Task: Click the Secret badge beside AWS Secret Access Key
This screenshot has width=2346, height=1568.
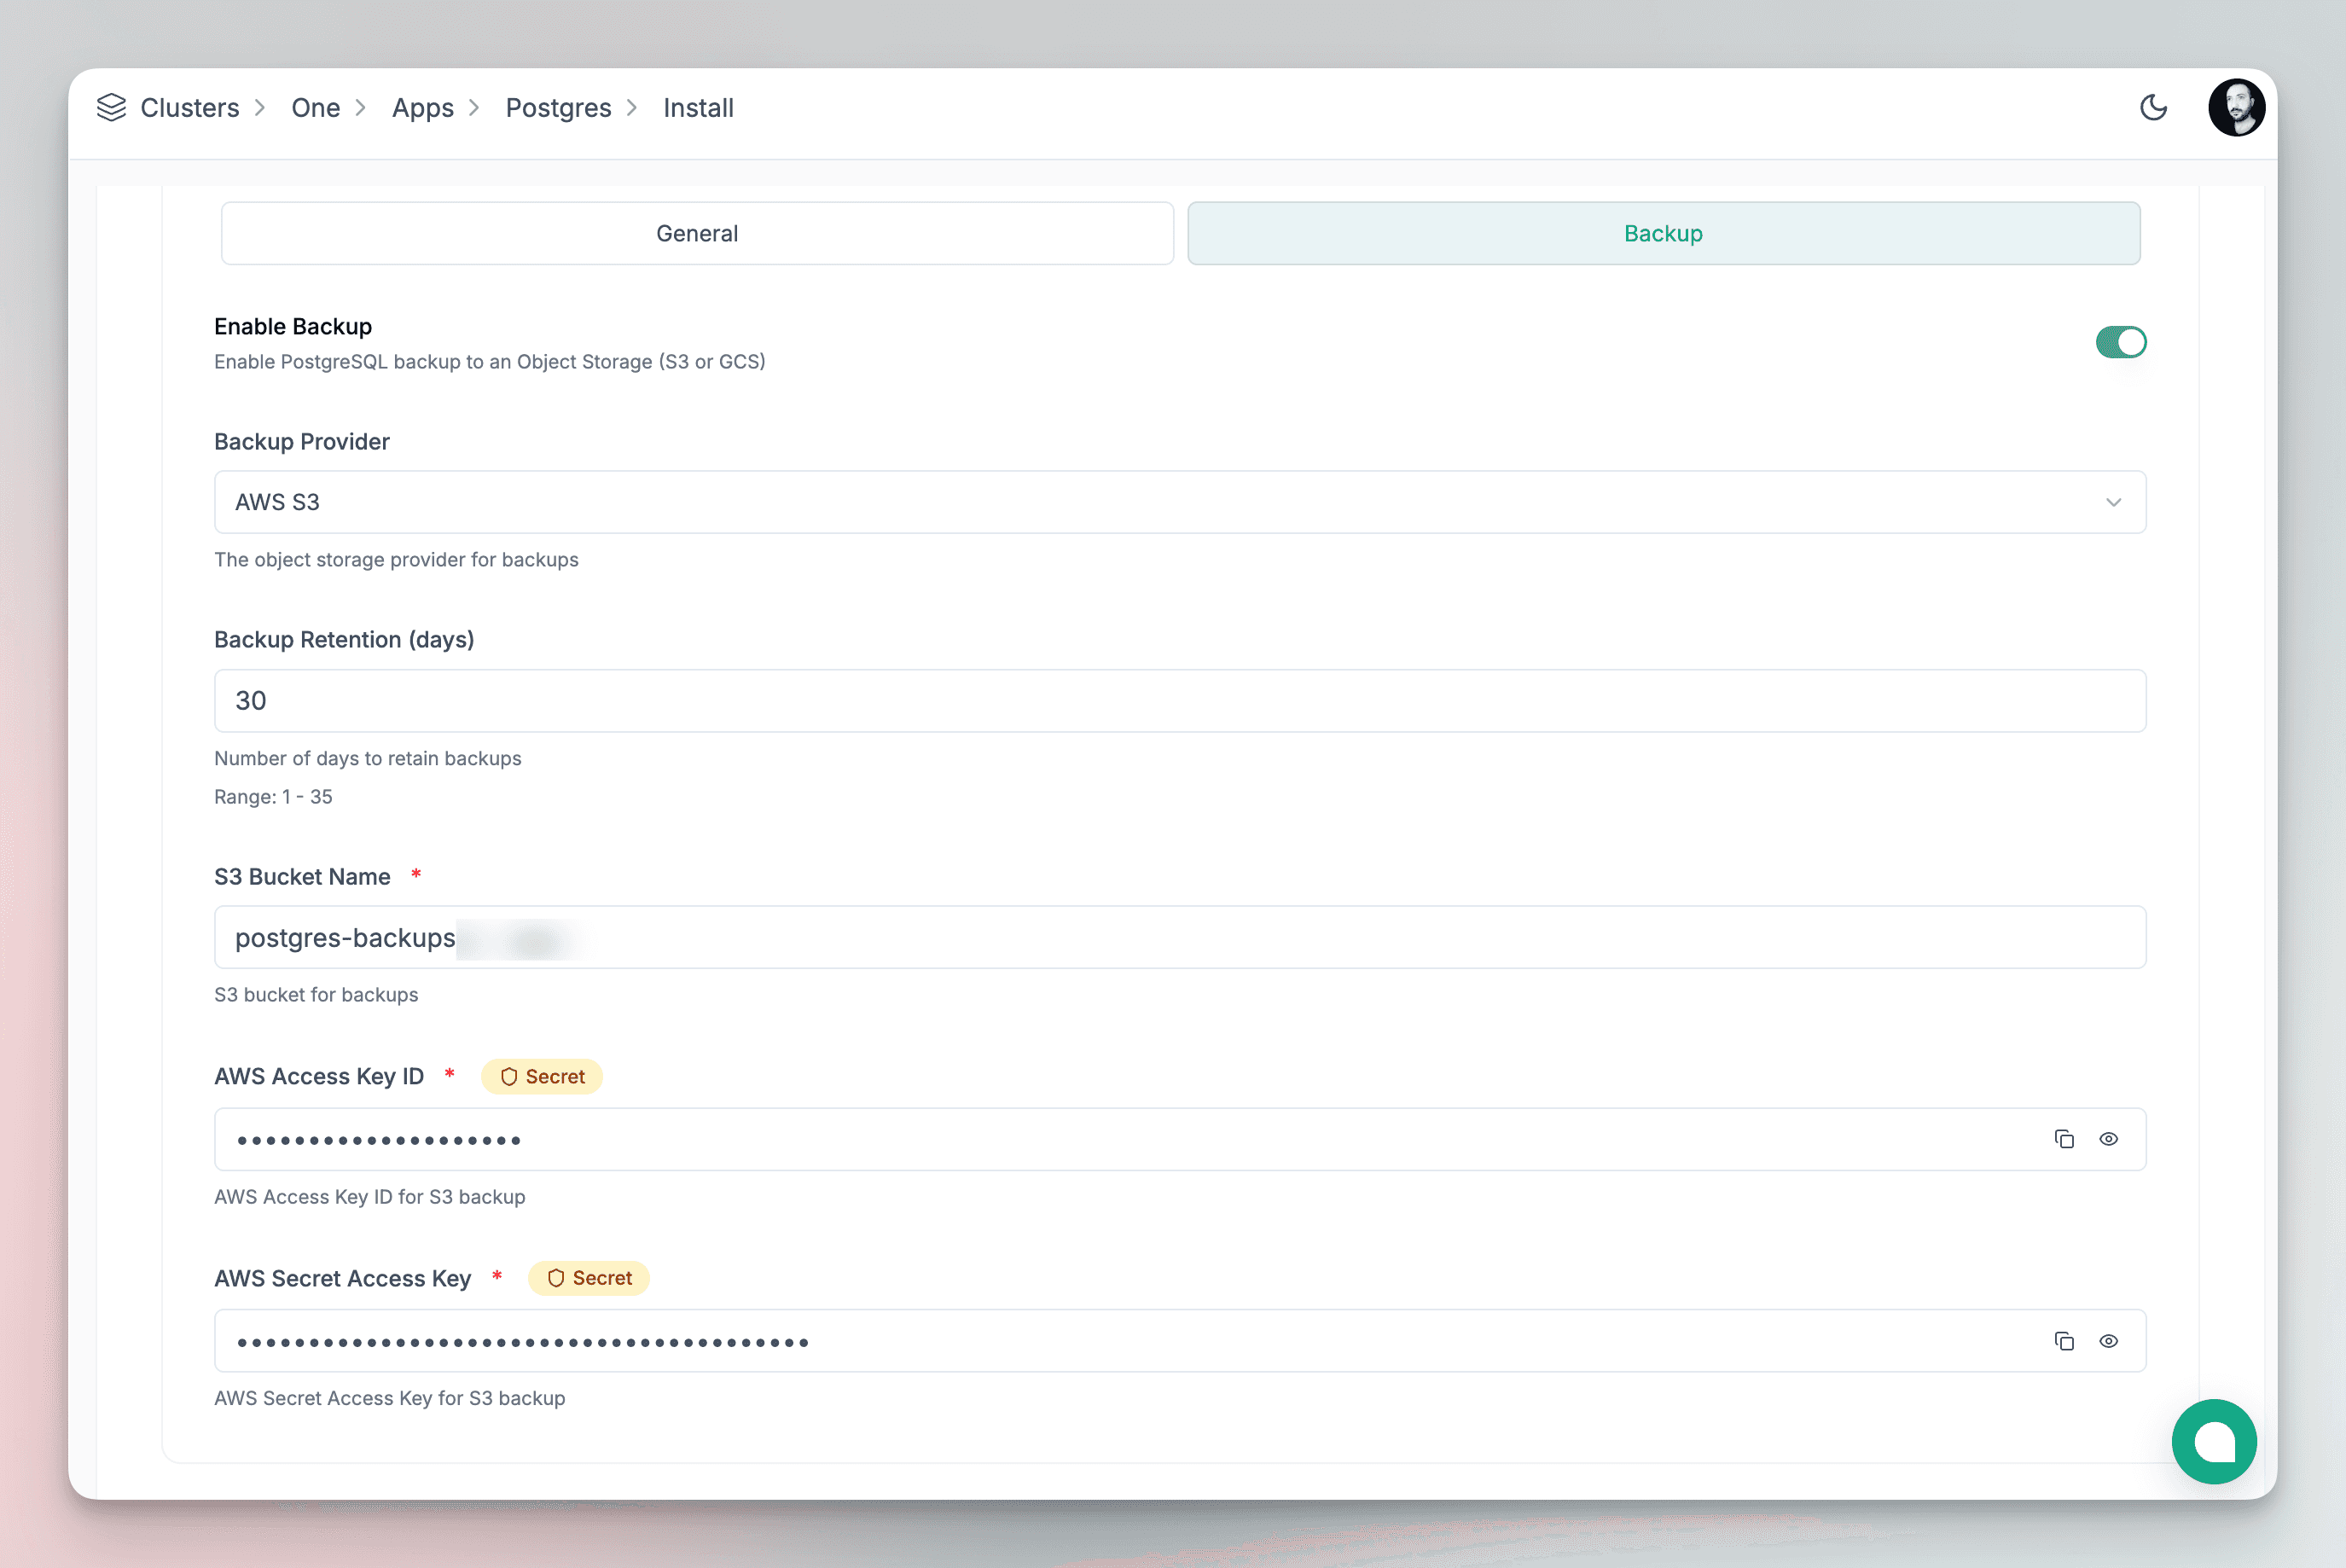Action: tap(589, 1278)
